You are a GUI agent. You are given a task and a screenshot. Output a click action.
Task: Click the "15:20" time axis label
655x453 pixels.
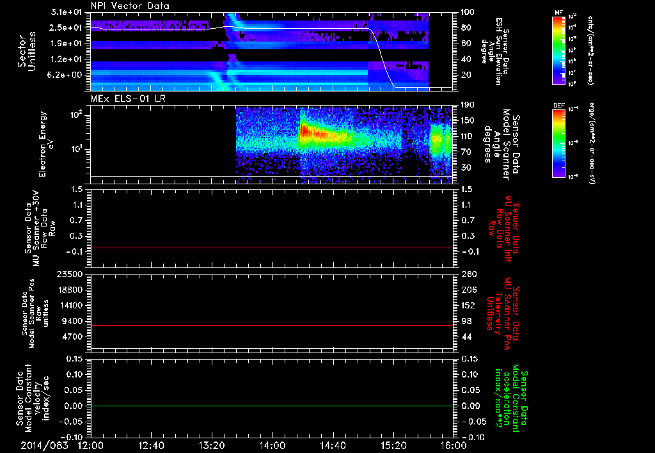point(393,445)
